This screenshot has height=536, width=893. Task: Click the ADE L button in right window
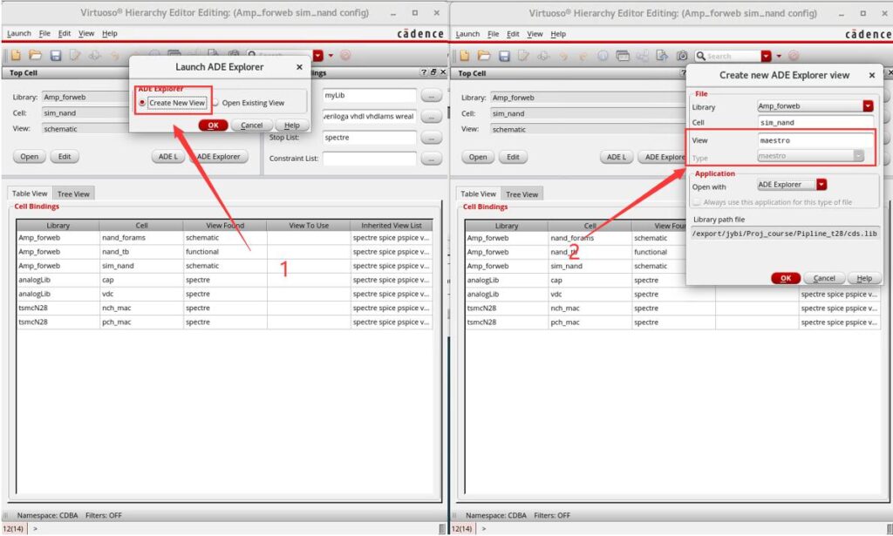click(x=617, y=157)
